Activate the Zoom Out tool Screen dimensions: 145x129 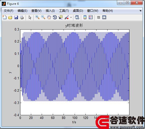tap(43, 17)
